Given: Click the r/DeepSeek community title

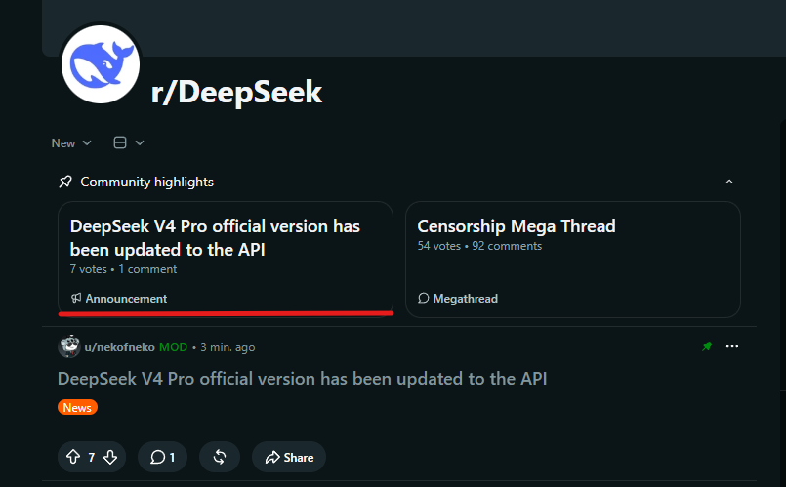Looking at the screenshot, I should click(x=236, y=92).
